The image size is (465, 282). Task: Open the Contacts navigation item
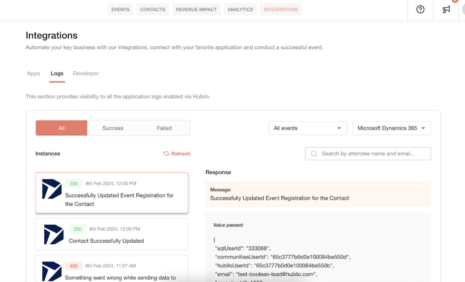pos(153,9)
